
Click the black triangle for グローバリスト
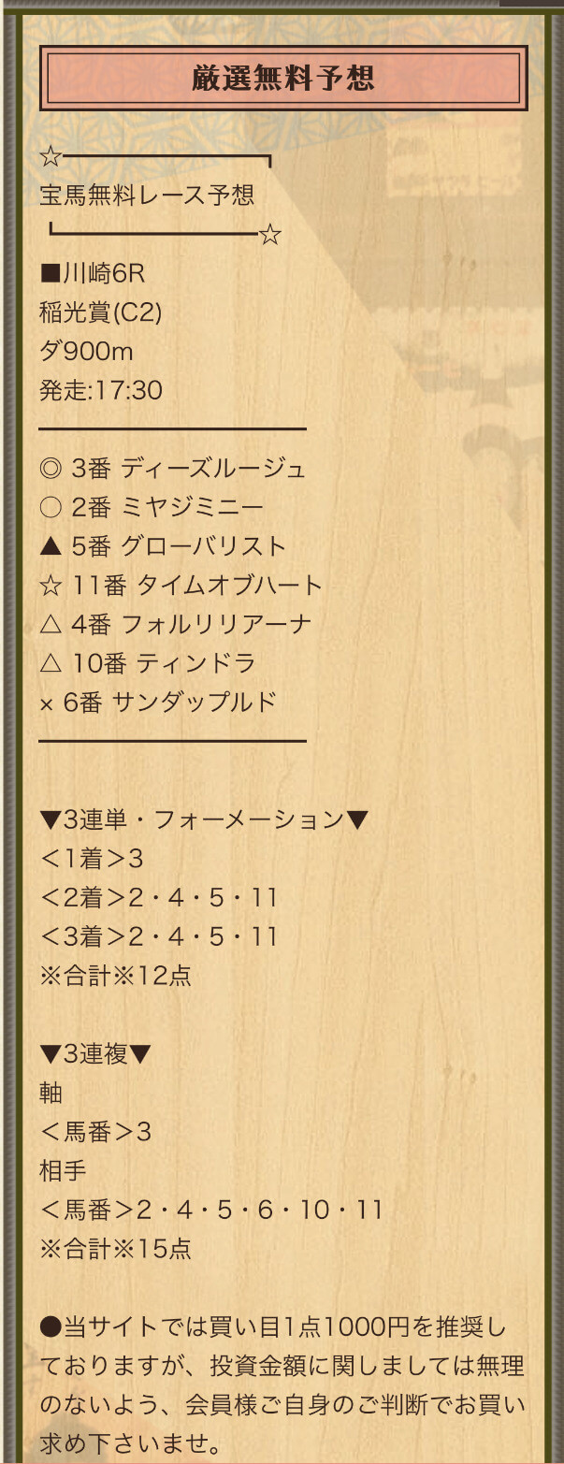click(51, 545)
